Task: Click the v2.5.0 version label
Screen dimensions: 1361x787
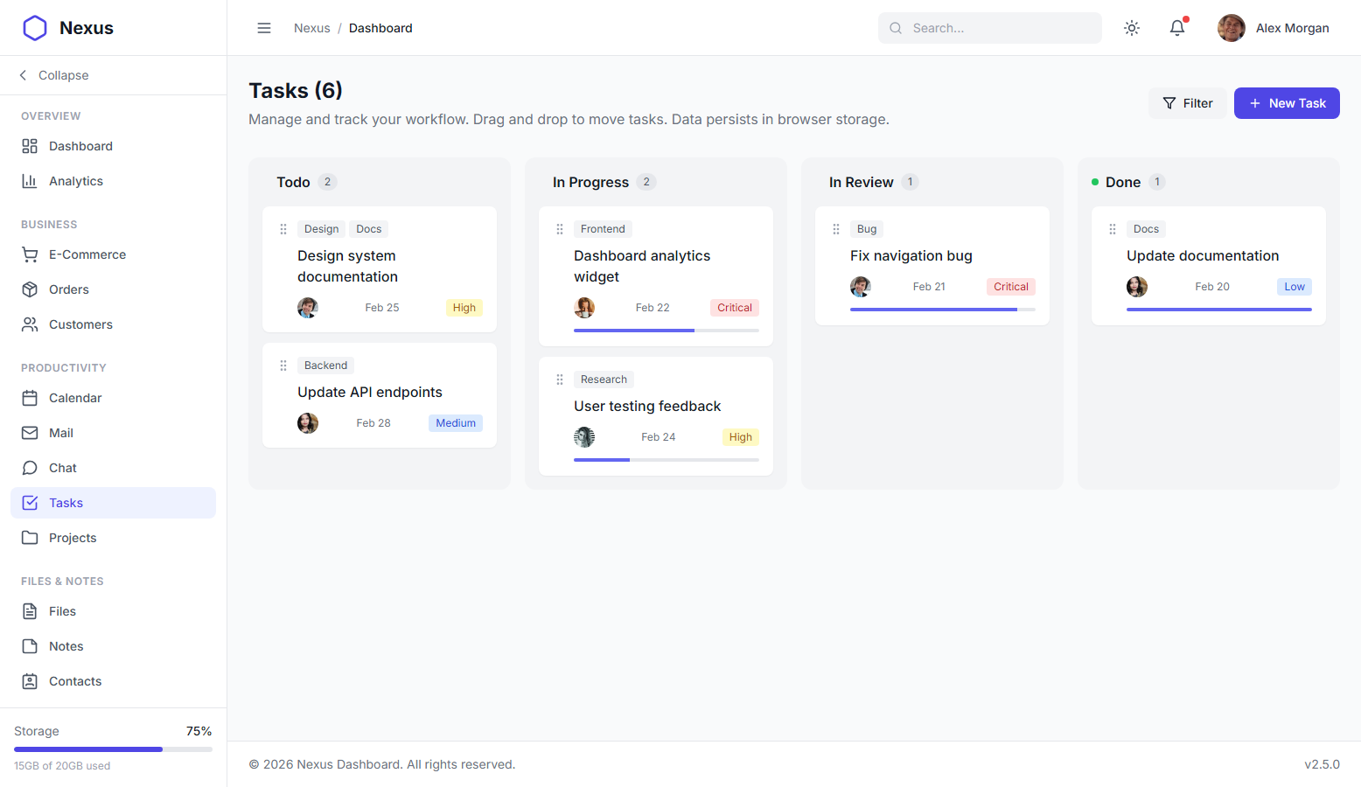Action: [x=1322, y=764]
